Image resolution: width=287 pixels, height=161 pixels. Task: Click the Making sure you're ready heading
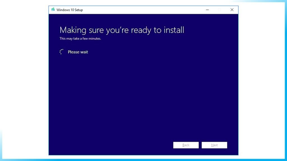[x=122, y=30]
